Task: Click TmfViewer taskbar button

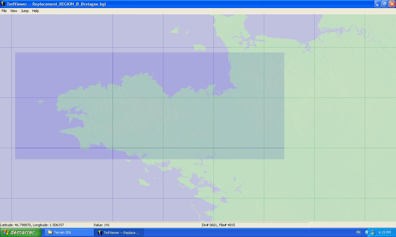Action: [x=119, y=232]
